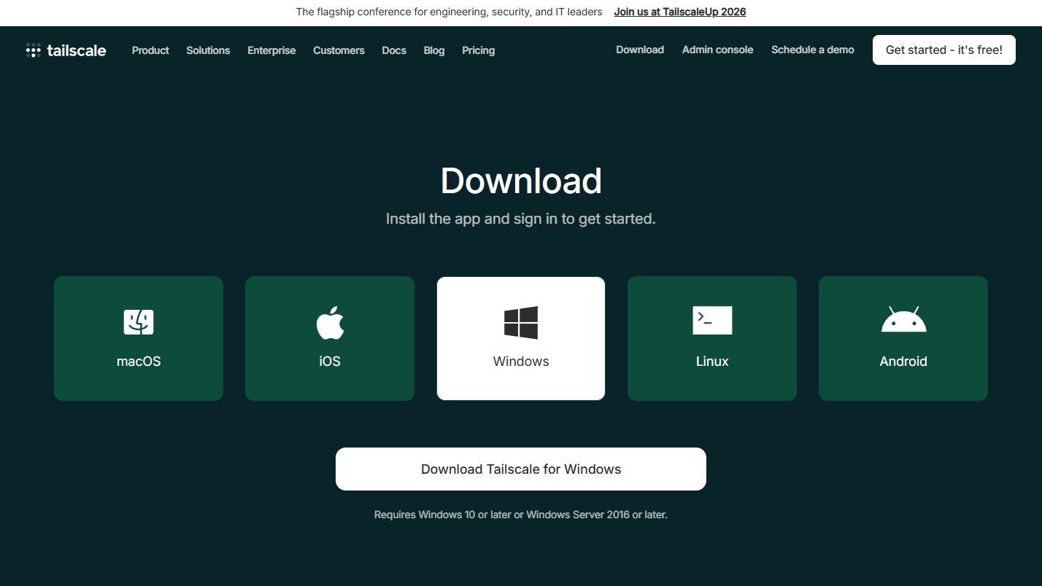1042x586 pixels.
Task: Open the Product menu
Action: tap(150, 50)
